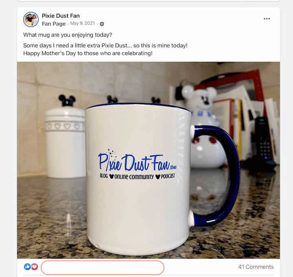Click the 'extra Pixie Dust' sentence in the post
The height and width of the screenshot is (277, 293).
click(x=105, y=46)
